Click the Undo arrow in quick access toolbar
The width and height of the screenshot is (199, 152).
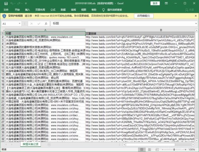(12, 4)
